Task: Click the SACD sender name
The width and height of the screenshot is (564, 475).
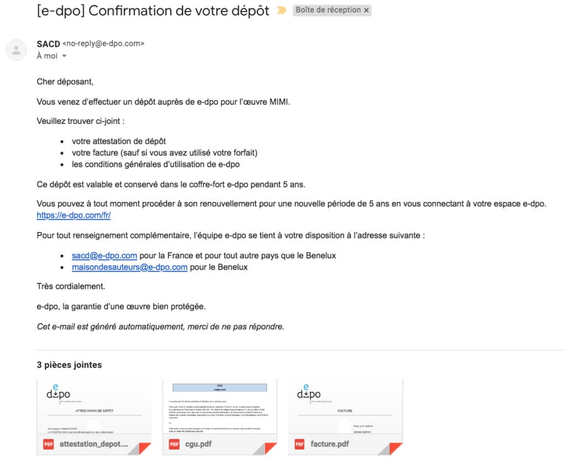Action: pos(48,44)
